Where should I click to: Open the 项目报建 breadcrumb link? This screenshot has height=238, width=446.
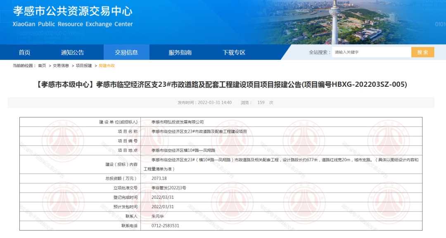click(x=84, y=66)
